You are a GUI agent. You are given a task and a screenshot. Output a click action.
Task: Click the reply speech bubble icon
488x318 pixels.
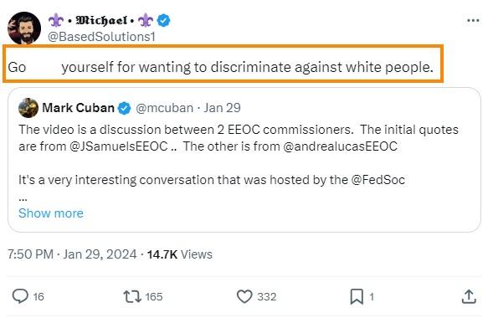coord(20,296)
